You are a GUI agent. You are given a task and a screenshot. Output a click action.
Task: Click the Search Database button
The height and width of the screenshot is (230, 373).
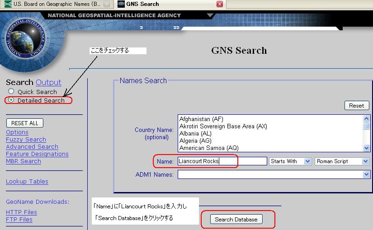coord(236,219)
